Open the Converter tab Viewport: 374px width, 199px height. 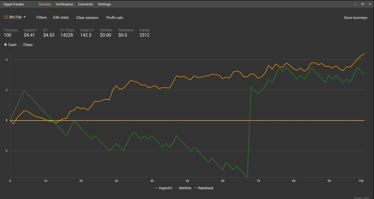[85, 4]
